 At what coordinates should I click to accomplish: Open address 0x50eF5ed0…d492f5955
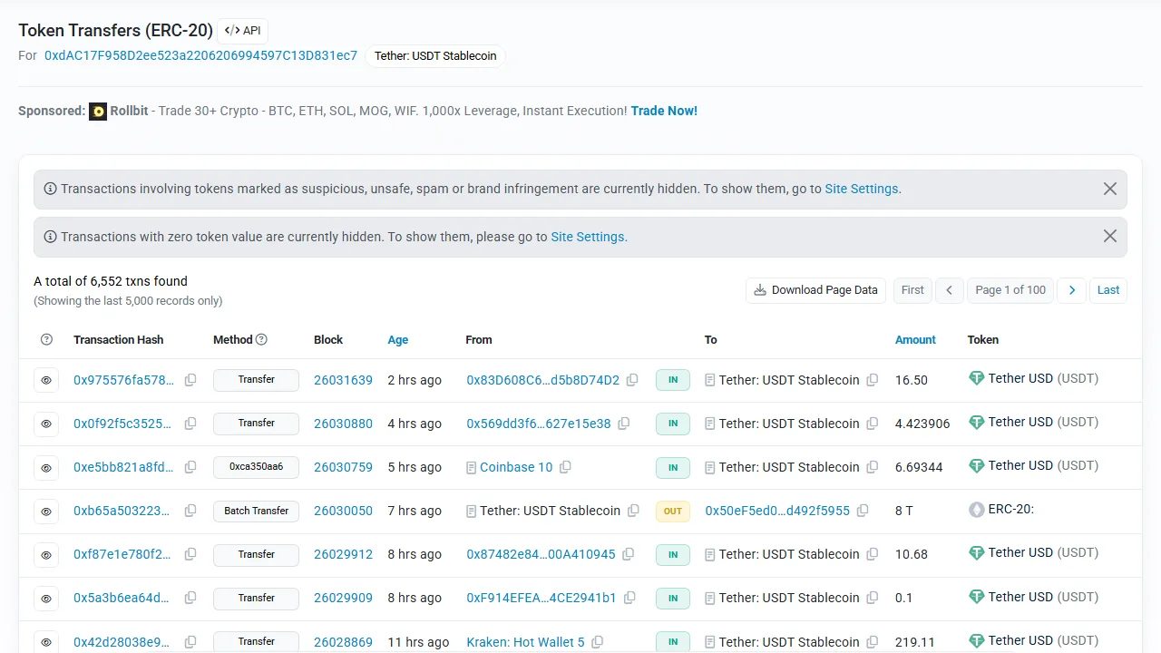(777, 511)
